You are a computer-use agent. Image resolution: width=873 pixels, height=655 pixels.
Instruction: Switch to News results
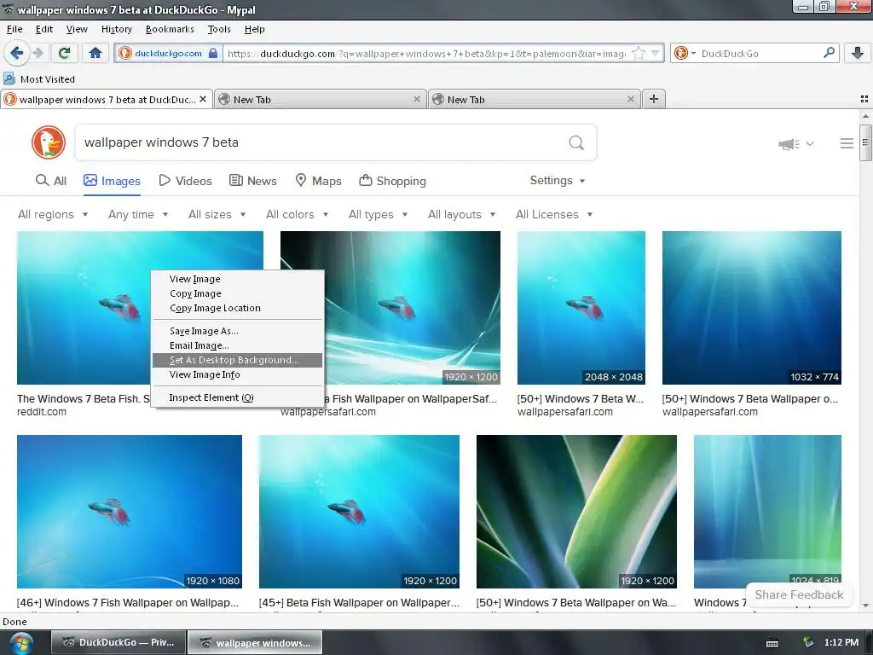coord(252,181)
